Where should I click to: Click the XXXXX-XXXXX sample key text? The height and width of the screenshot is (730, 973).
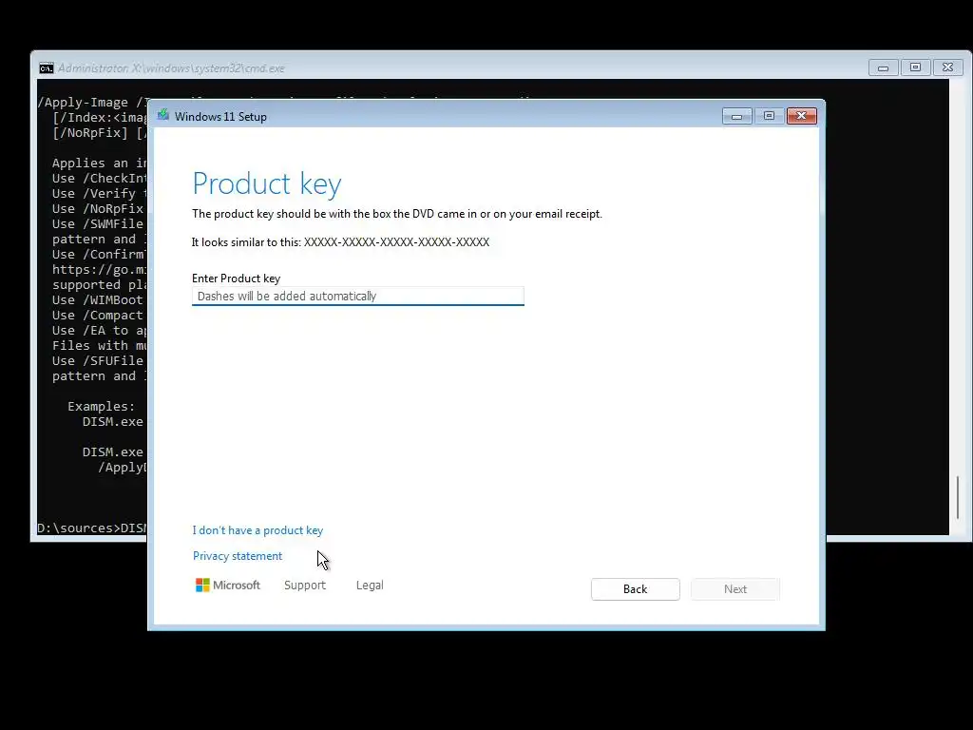click(396, 242)
